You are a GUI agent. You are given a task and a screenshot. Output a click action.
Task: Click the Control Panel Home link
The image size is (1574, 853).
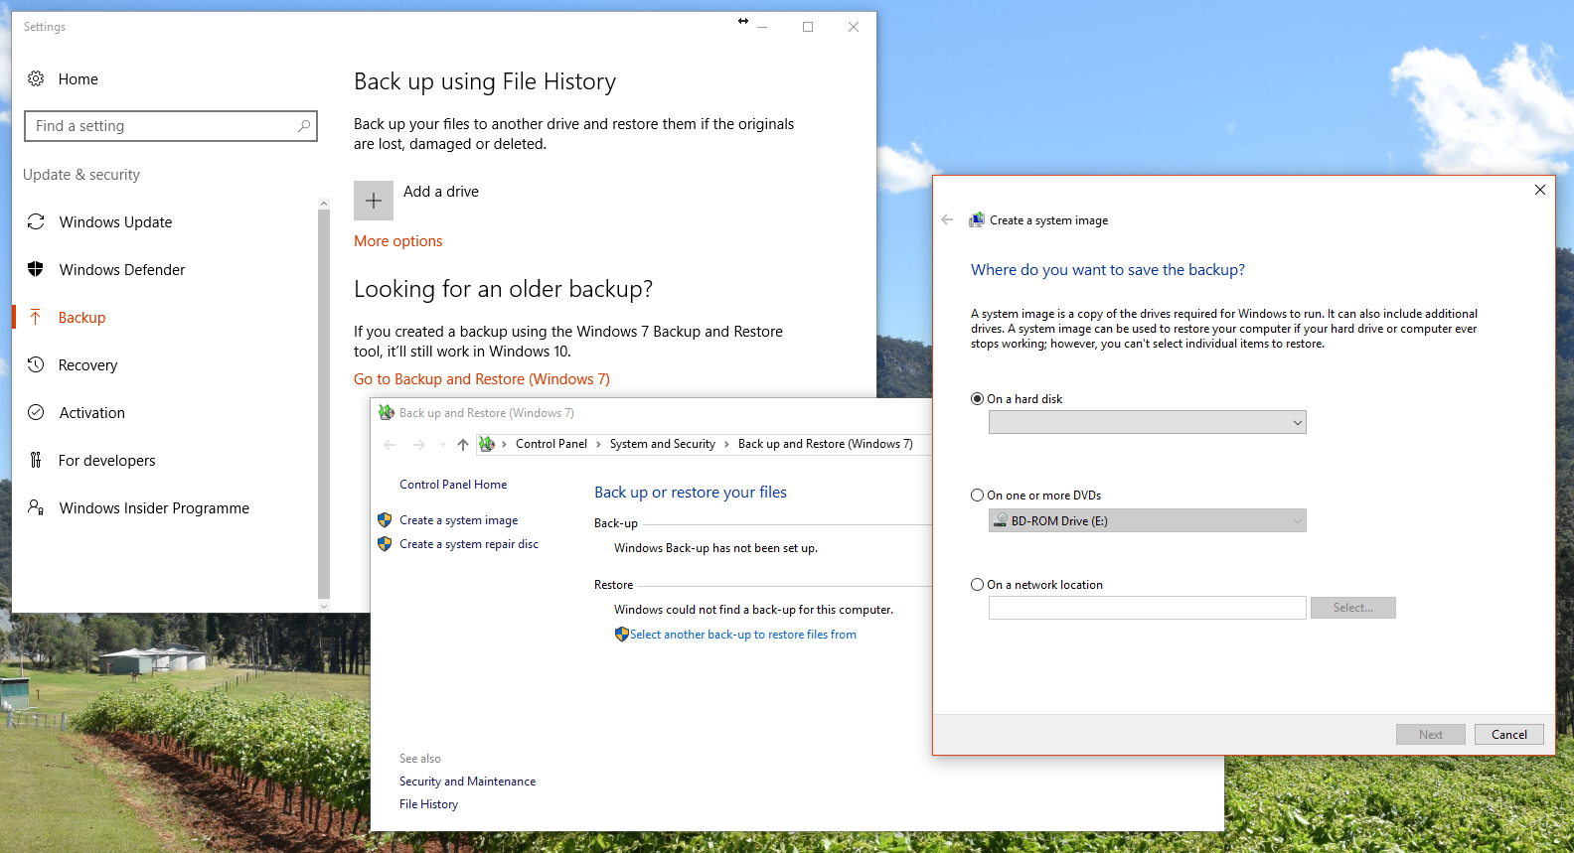point(453,484)
